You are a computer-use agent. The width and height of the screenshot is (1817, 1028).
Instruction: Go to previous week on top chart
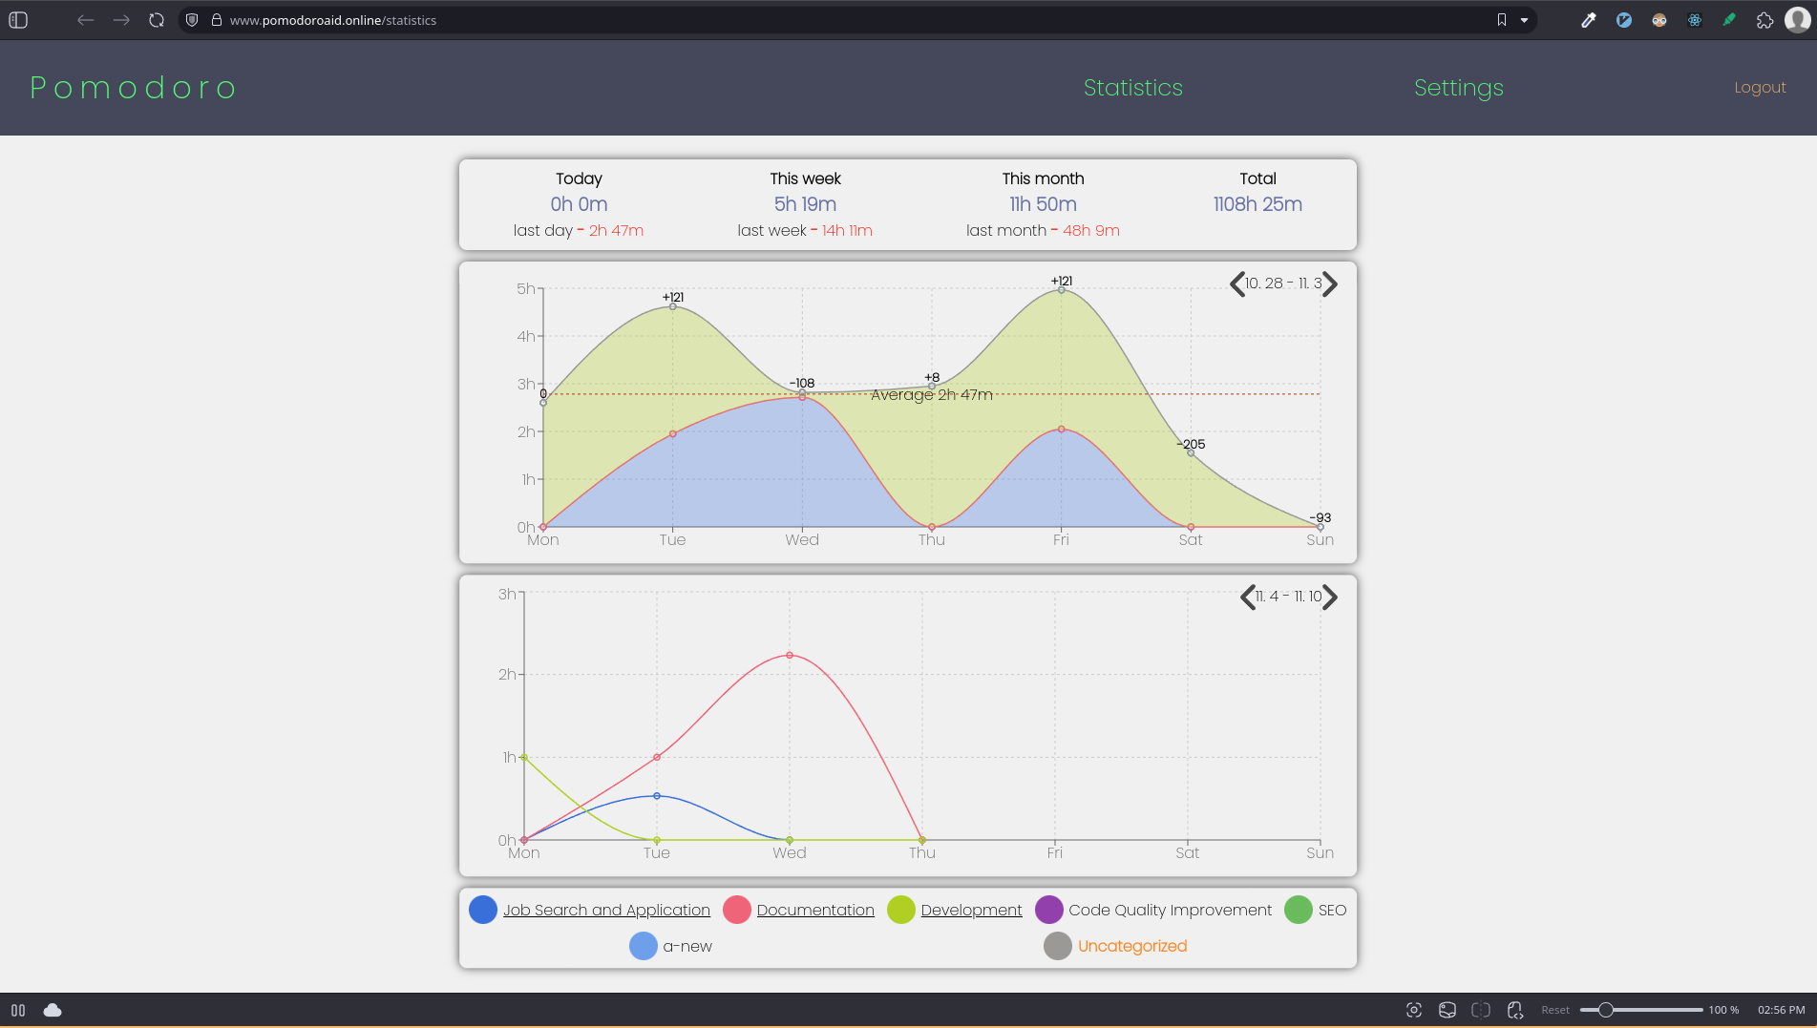tap(1237, 284)
